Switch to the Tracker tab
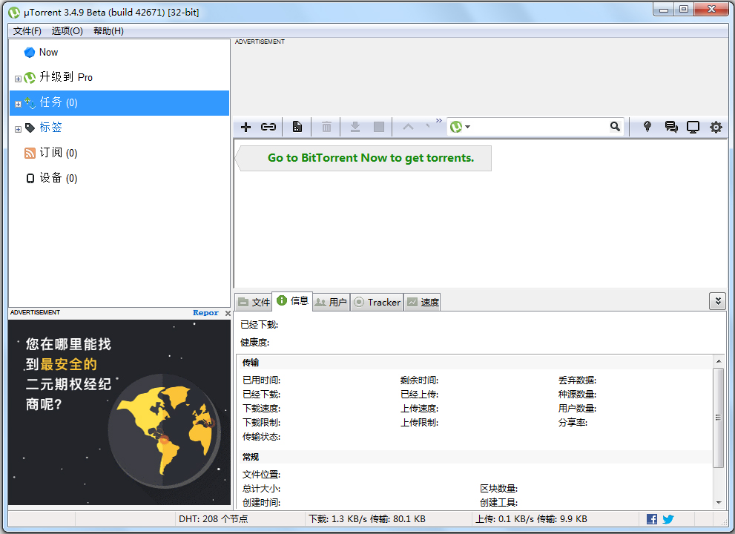 click(x=377, y=302)
